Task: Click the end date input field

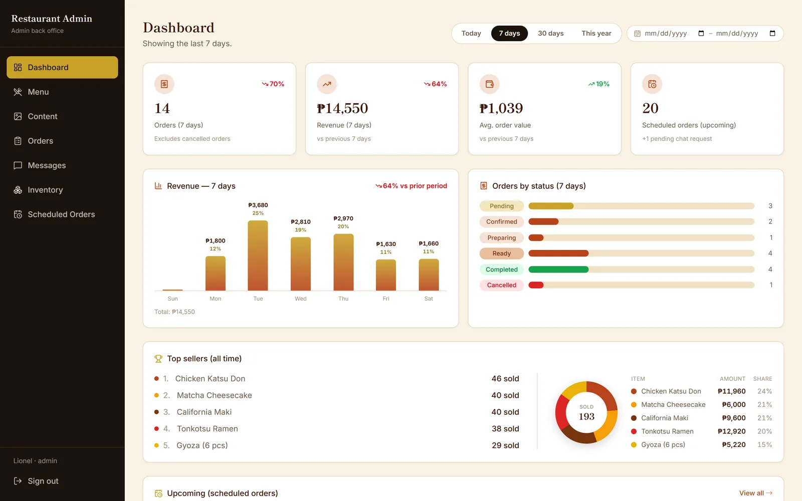Action: click(x=746, y=34)
